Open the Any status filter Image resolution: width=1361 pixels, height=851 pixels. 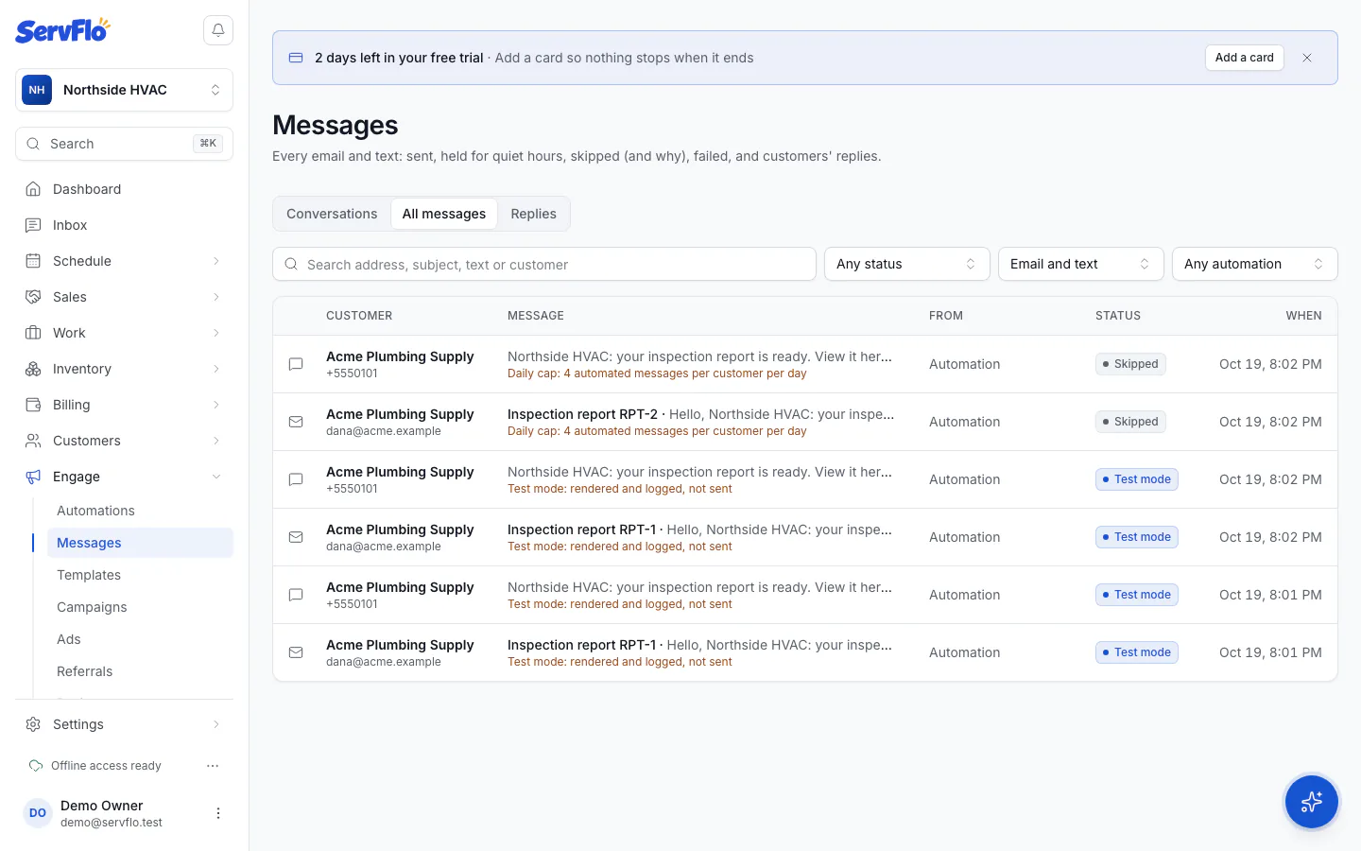point(906,264)
